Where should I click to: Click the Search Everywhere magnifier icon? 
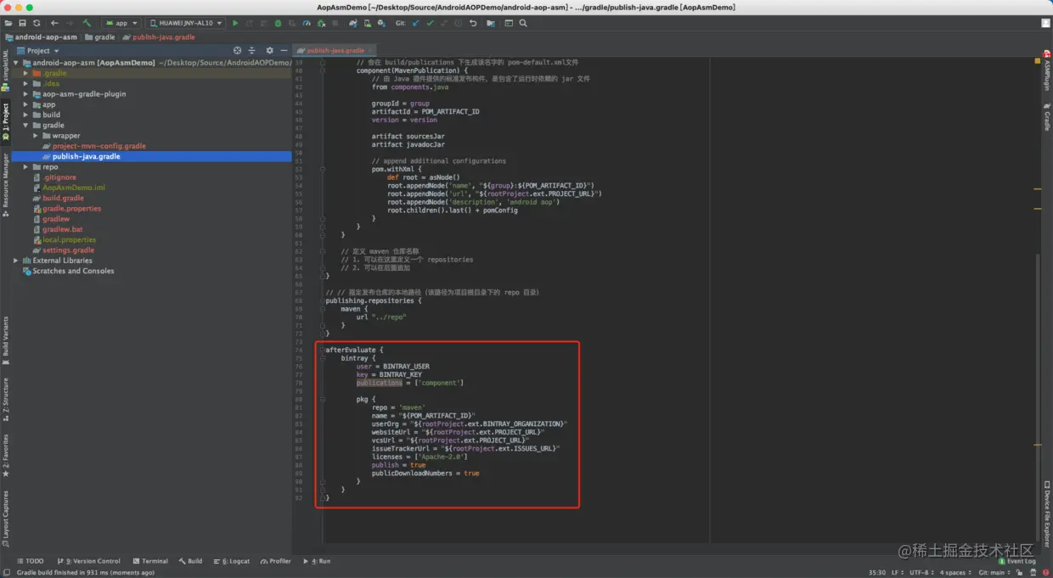point(523,23)
